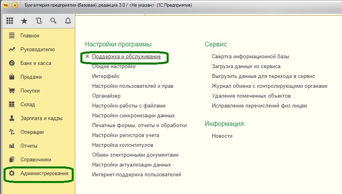Open Favorites star icon in toolbar
The width and height of the screenshot is (342, 194).
(24, 21)
